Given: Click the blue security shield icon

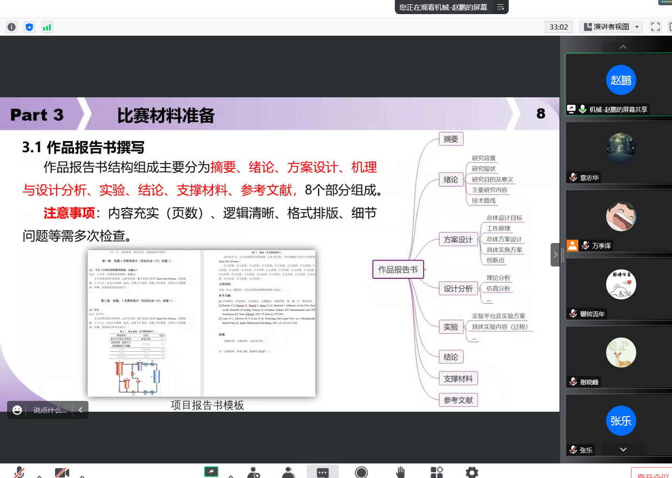Looking at the screenshot, I should coord(29,27).
